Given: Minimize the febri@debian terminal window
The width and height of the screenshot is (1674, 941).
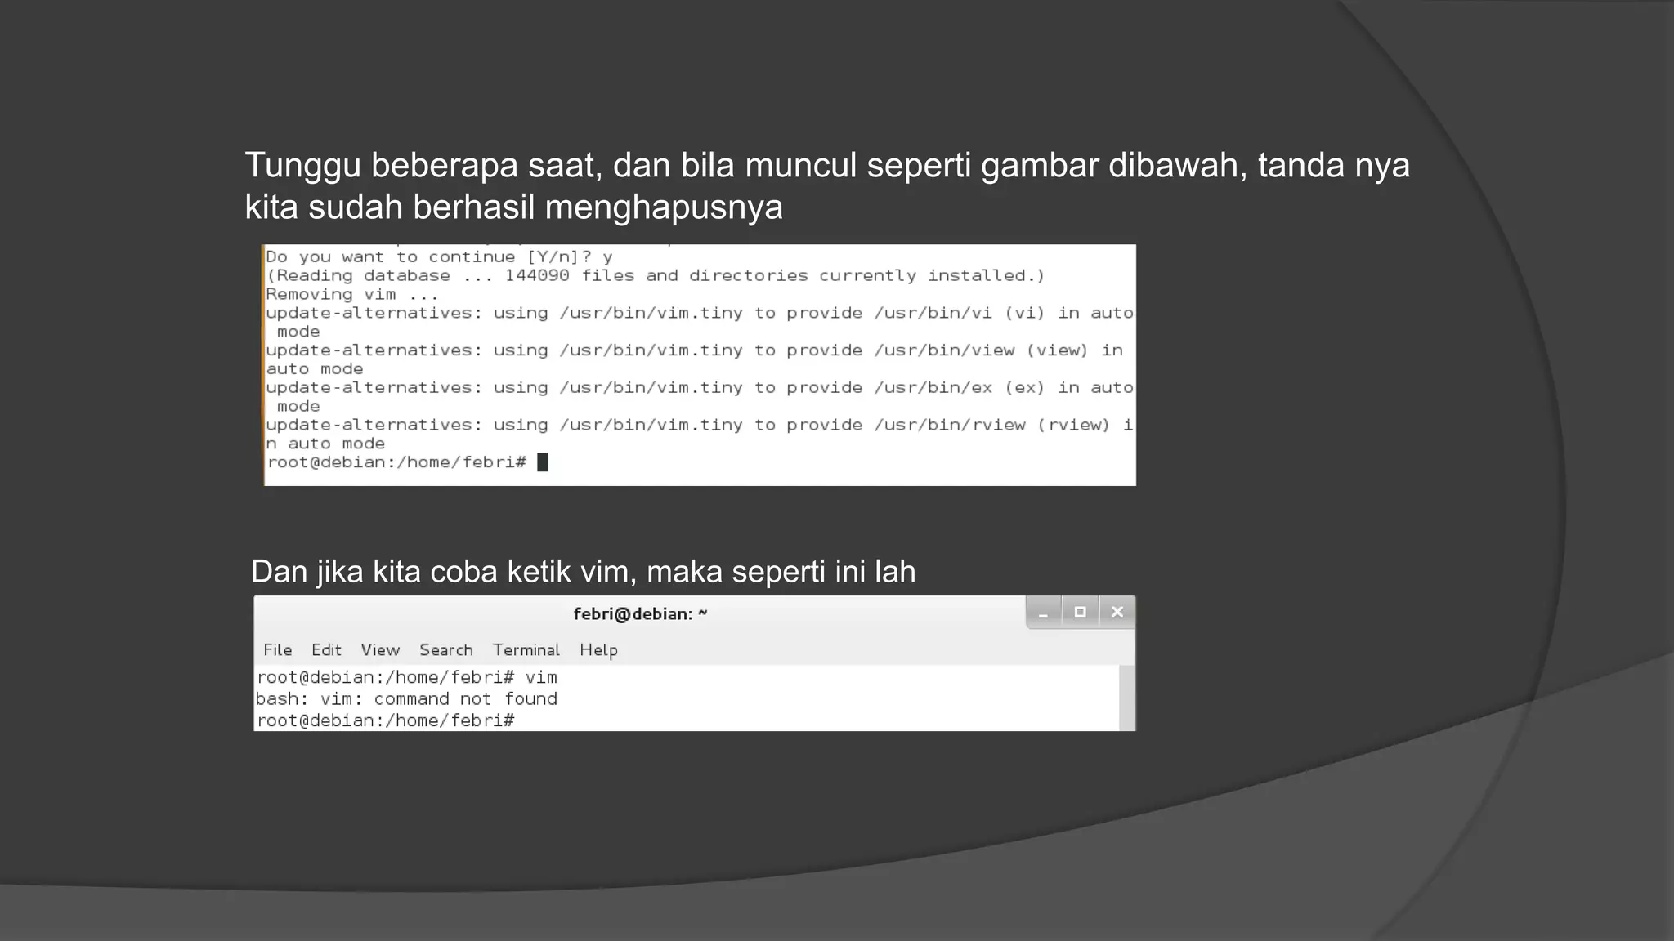Looking at the screenshot, I should [x=1044, y=613].
